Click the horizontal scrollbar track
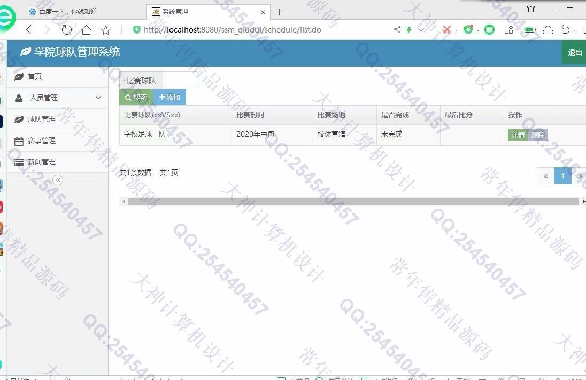The height and width of the screenshot is (380, 586). 353,201
